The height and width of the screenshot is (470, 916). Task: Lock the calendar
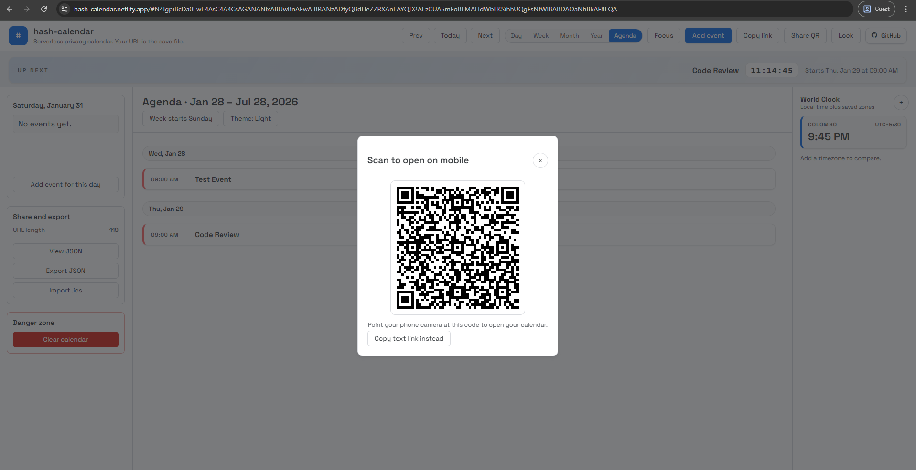click(x=846, y=36)
